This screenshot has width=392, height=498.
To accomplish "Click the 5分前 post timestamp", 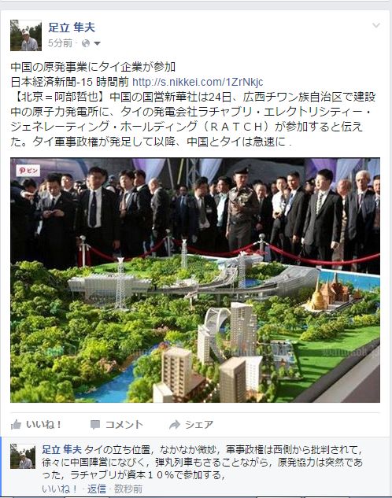I will [60, 43].
